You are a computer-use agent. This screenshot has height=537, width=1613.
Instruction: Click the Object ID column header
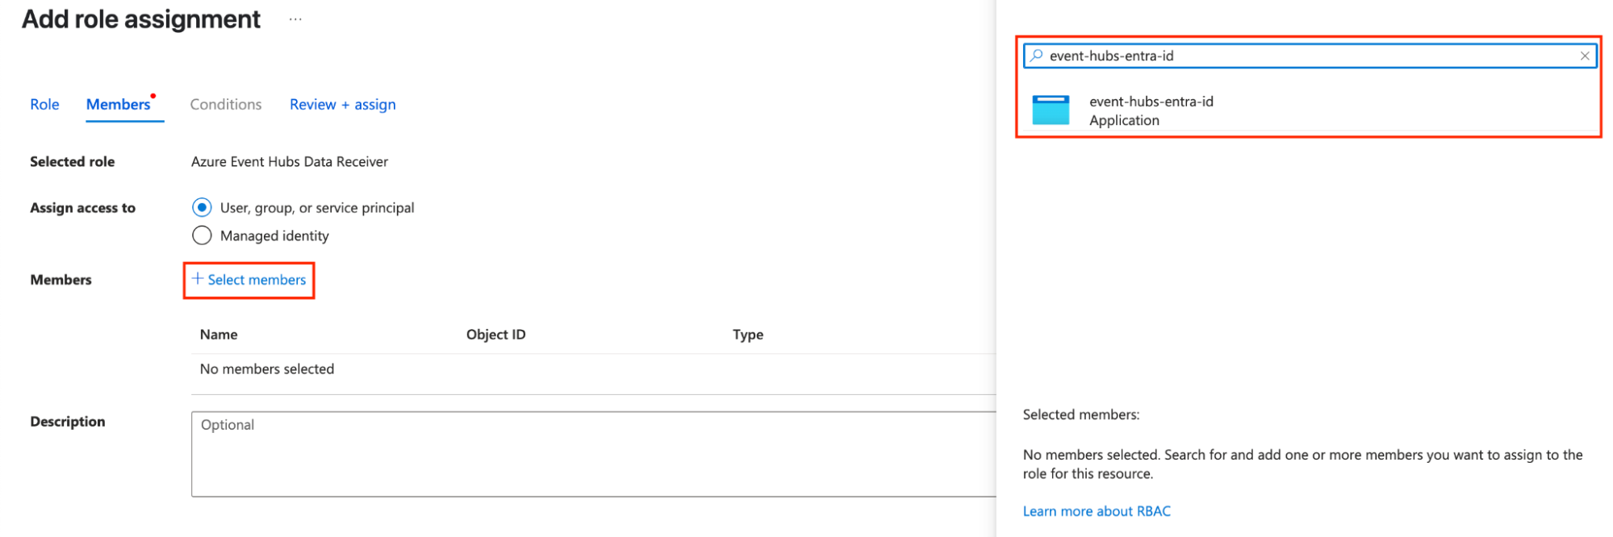[495, 335]
